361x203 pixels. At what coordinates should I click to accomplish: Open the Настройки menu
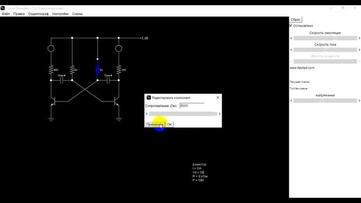(x=60, y=14)
